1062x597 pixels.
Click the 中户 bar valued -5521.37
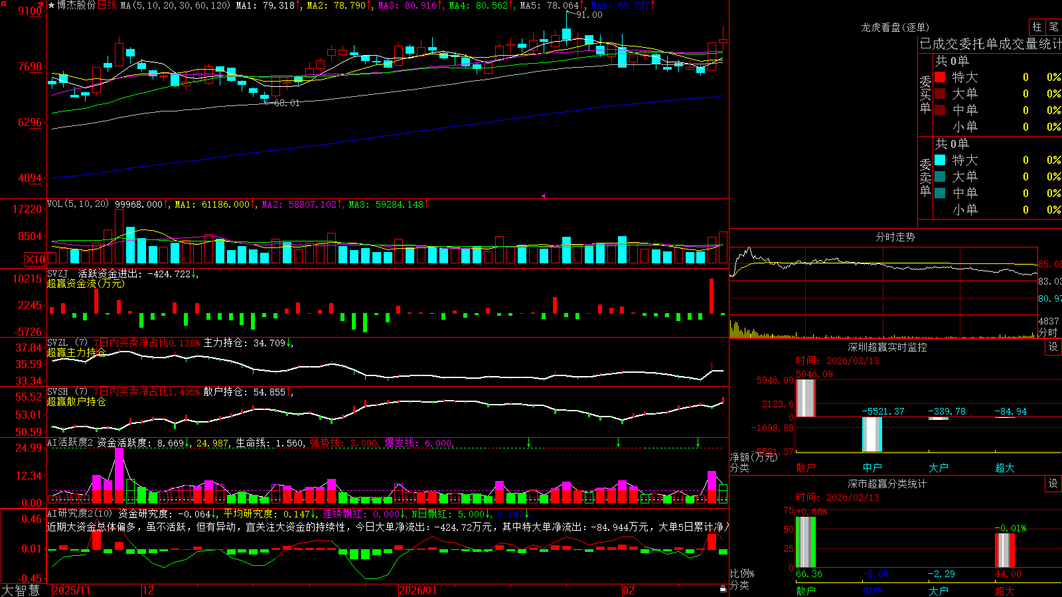[872, 434]
